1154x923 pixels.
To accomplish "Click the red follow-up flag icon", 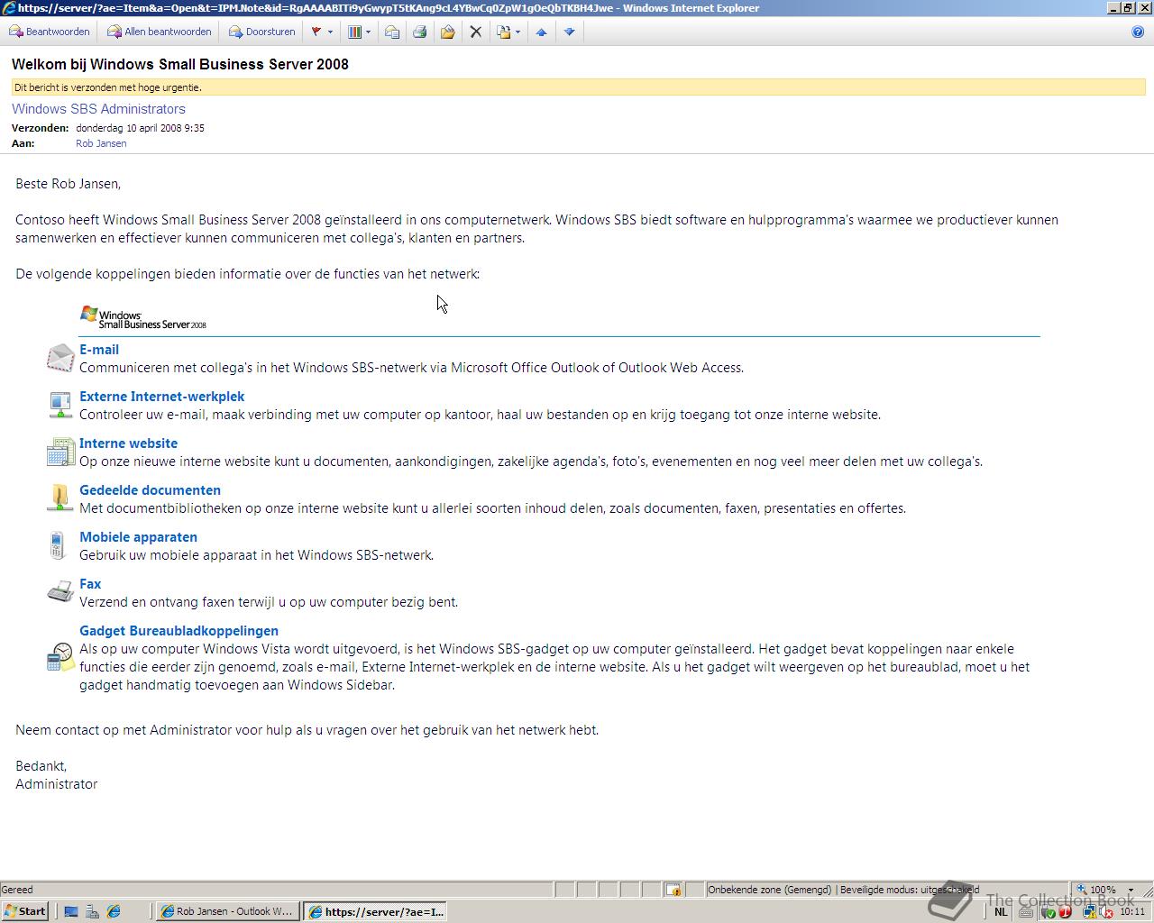I will point(316,32).
